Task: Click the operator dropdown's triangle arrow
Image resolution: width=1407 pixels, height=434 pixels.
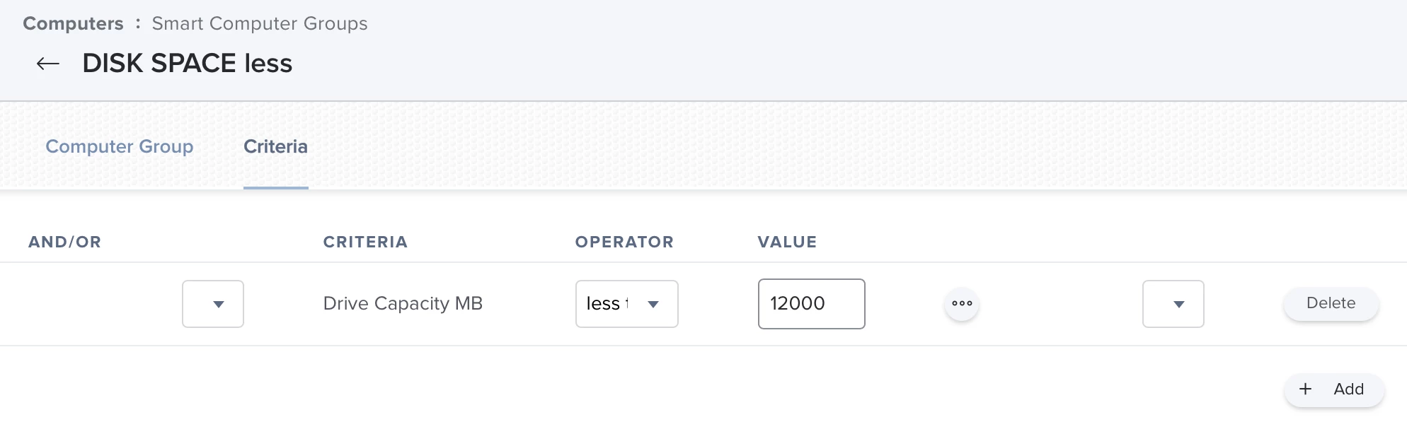Action: pos(653,305)
